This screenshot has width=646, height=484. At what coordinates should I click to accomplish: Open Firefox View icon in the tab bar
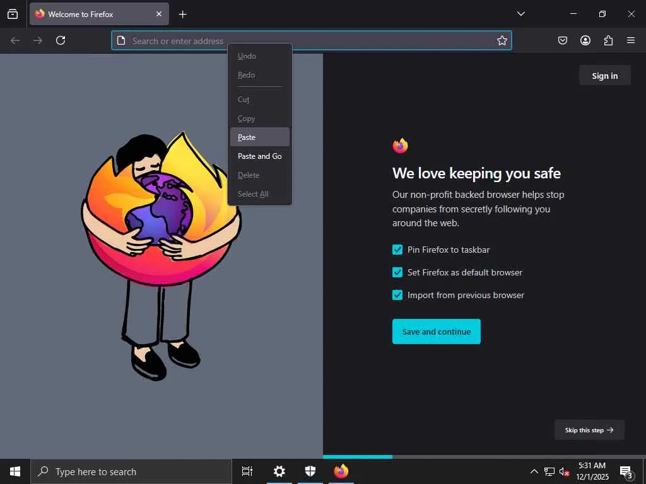tap(13, 14)
